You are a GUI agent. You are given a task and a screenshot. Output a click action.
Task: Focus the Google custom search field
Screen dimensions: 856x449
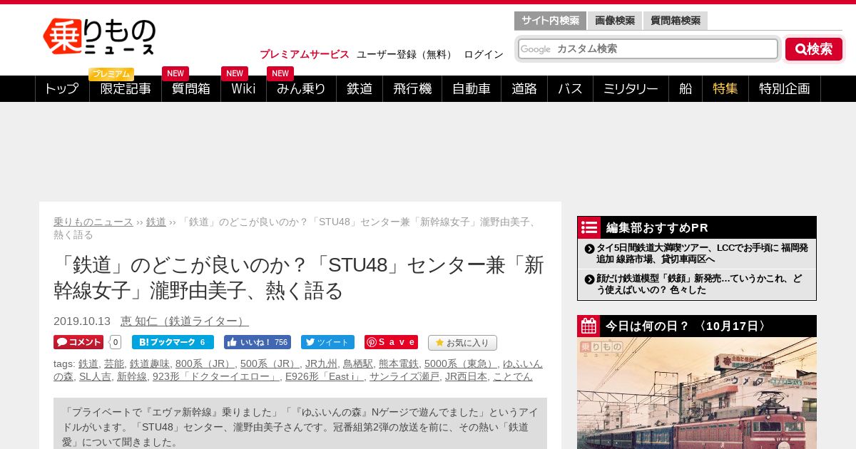[648, 48]
